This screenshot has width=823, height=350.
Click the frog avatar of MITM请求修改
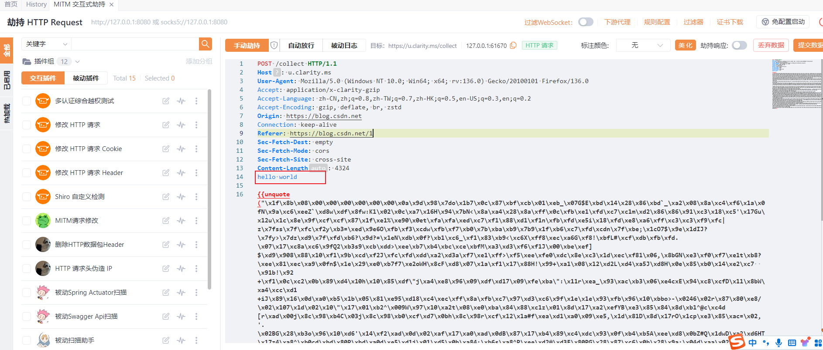click(x=43, y=221)
